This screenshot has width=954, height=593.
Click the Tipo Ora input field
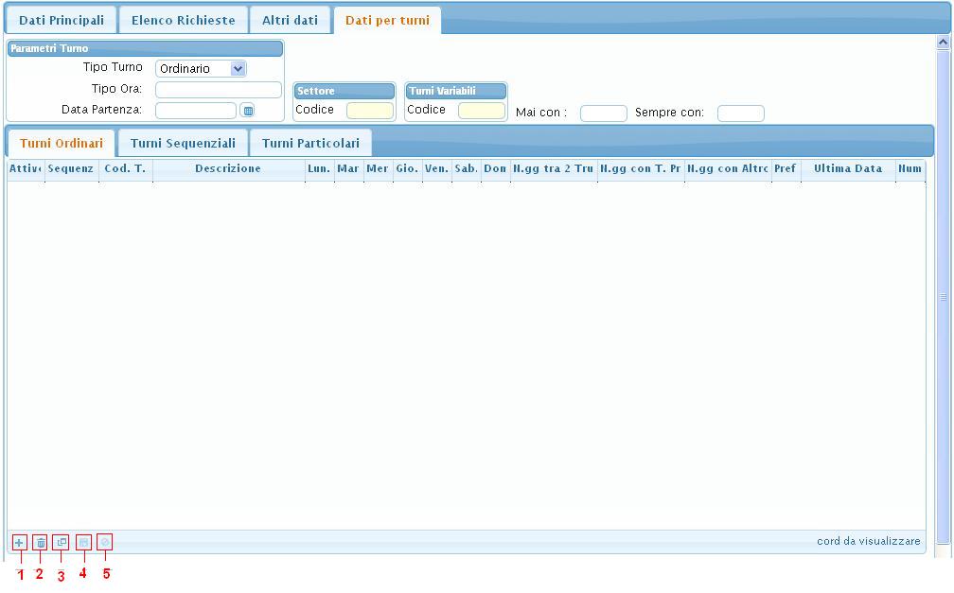(218, 90)
